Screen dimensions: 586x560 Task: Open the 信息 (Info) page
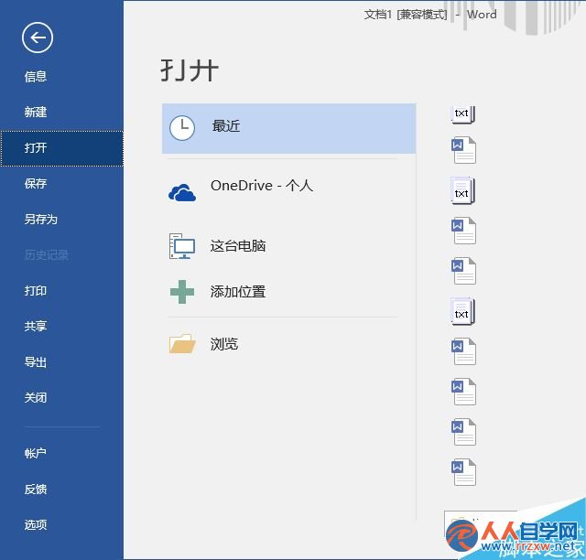[36, 77]
